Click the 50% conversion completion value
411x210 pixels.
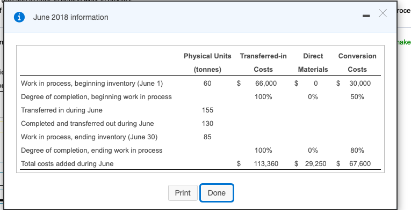(x=357, y=97)
